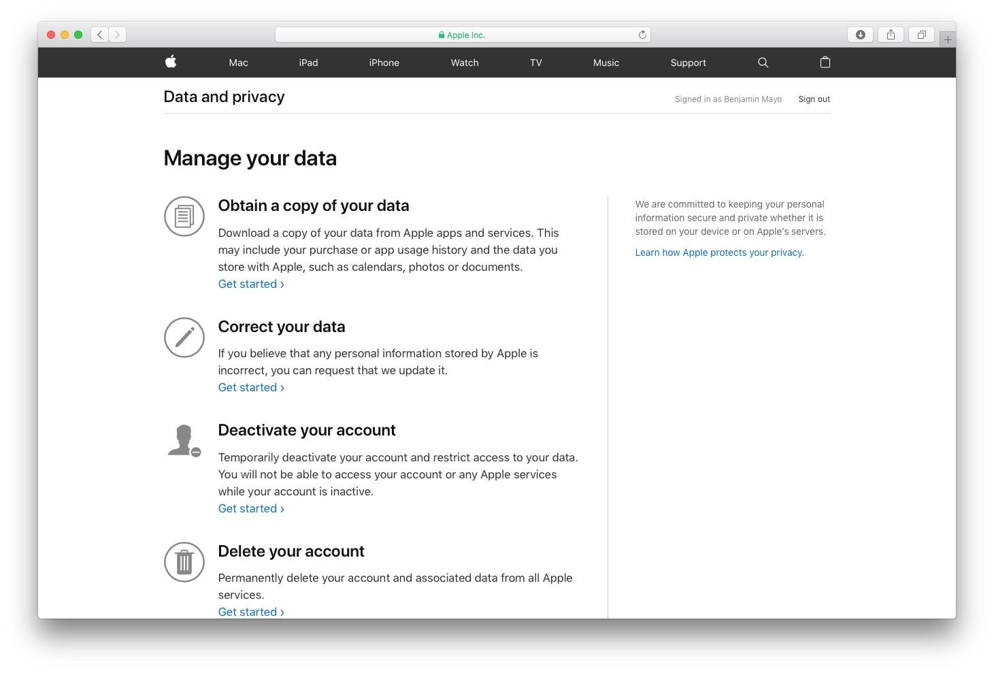Click the Safari address bar
Screen dimensions: 994x673
pos(463,34)
